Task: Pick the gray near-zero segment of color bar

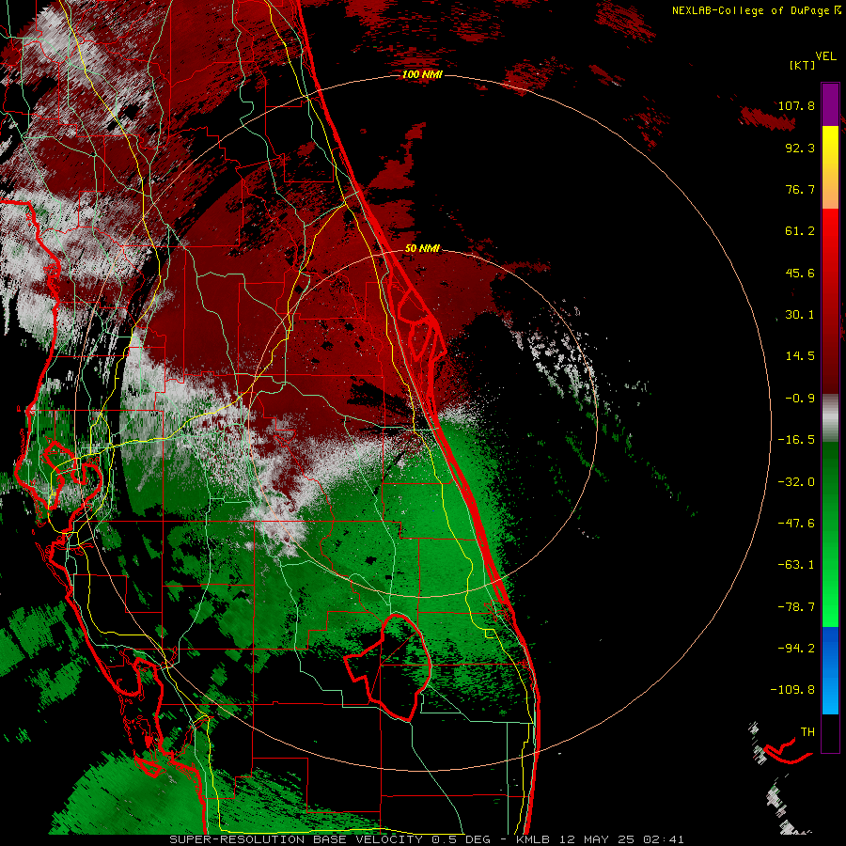Action: (830, 418)
